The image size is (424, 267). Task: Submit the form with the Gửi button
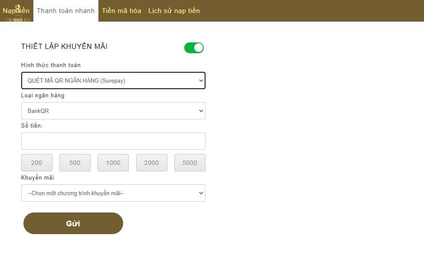point(73,223)
